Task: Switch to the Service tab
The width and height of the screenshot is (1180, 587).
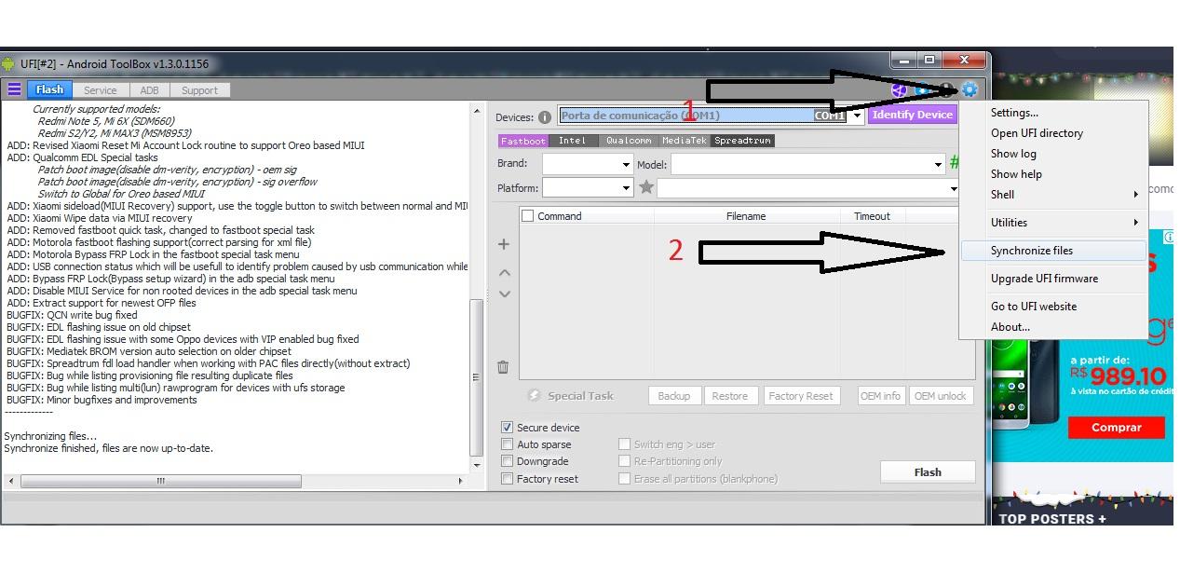Action: [x=100, y=90]
